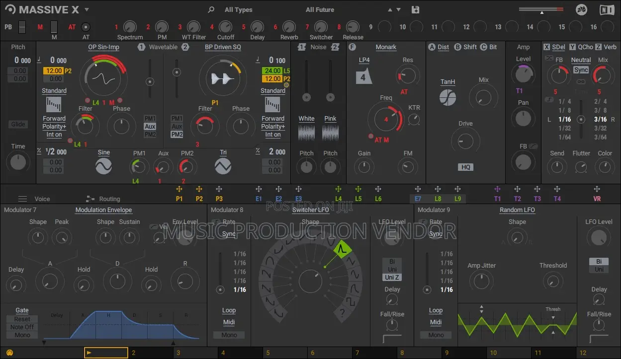Toggle HQ mode in the Monark filter
Screen dimensions: 621x359
[465, 167]
